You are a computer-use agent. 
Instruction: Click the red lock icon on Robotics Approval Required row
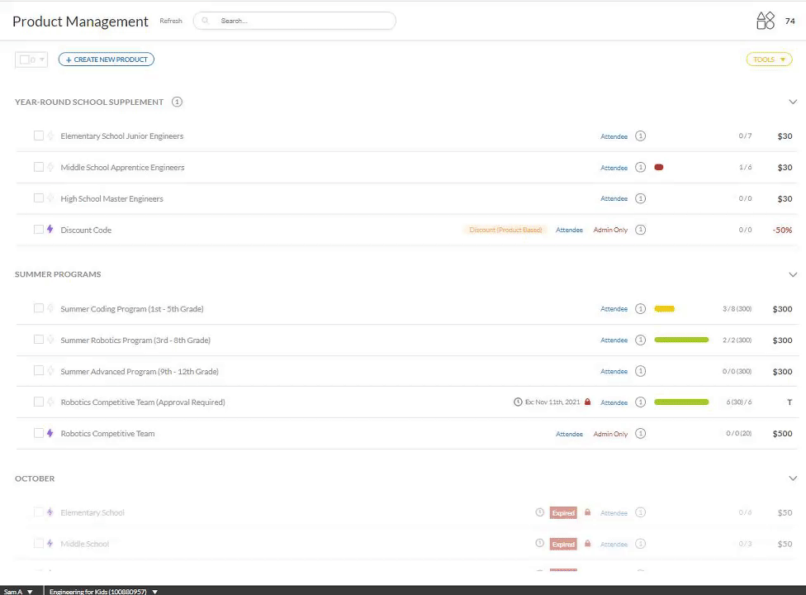pyautogui.click(x=588, y=402)
